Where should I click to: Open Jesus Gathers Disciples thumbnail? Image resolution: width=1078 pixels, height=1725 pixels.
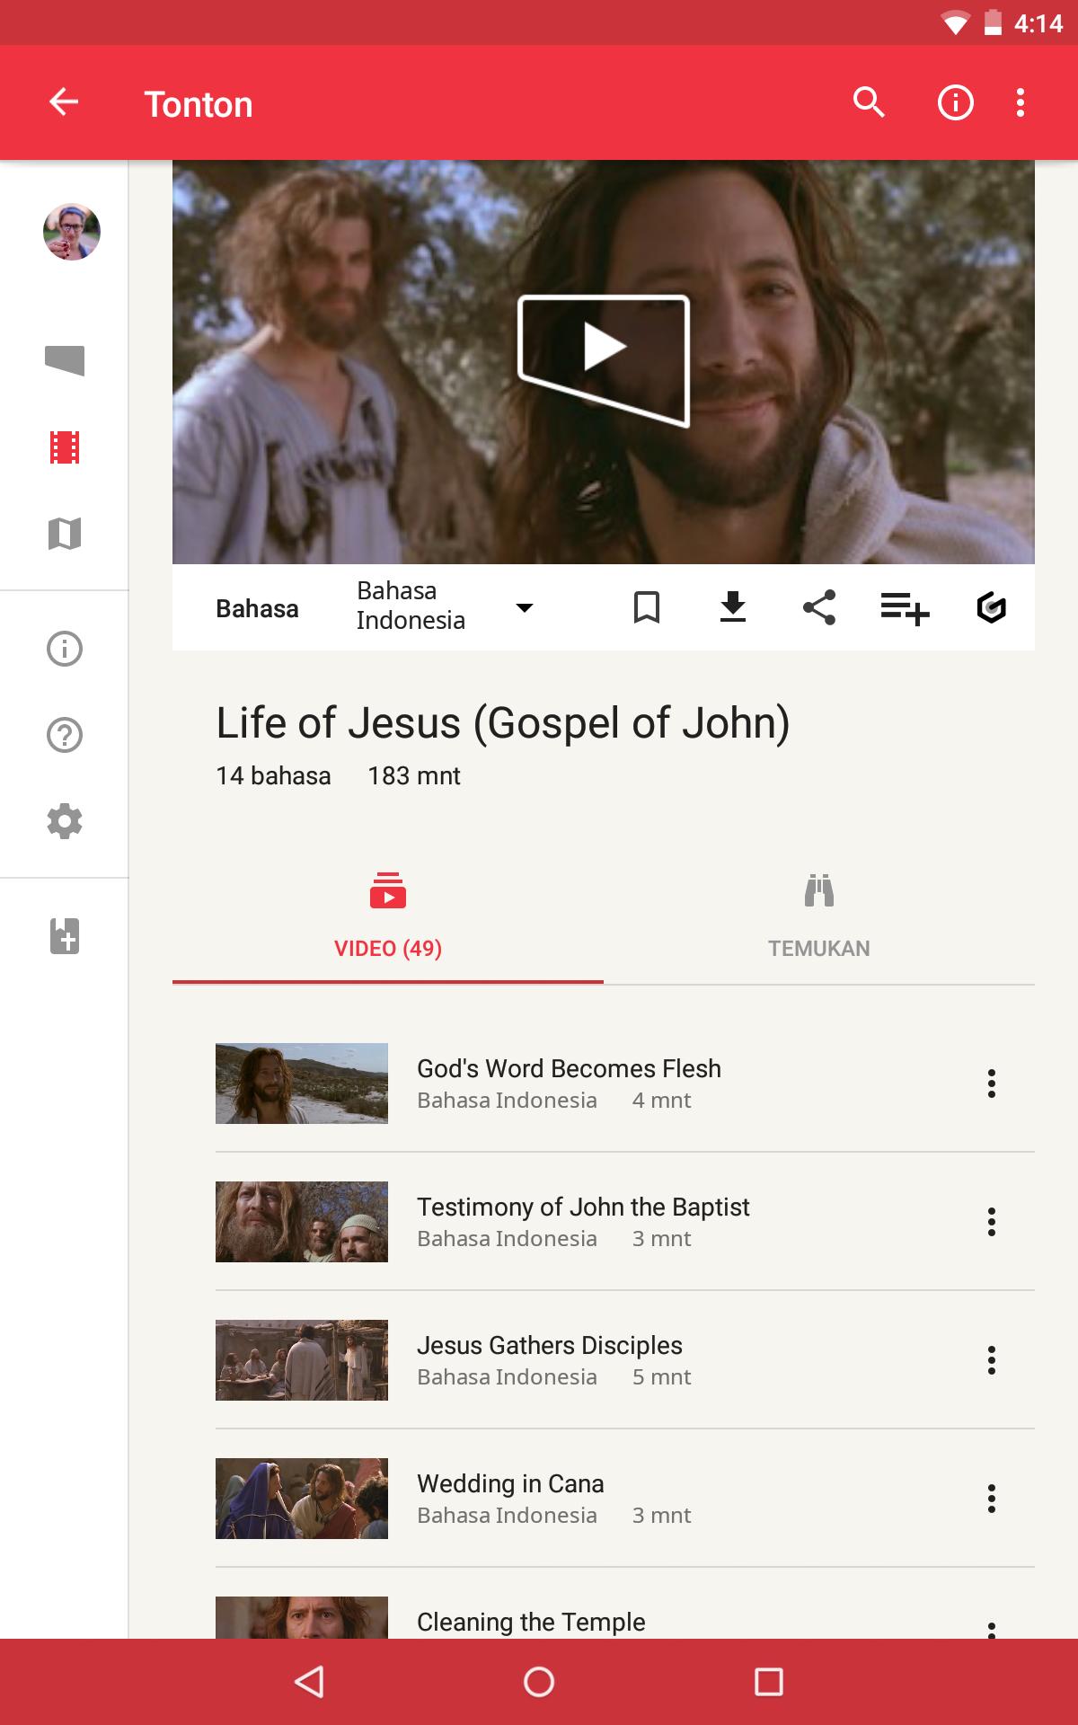tap(302, 1360)
